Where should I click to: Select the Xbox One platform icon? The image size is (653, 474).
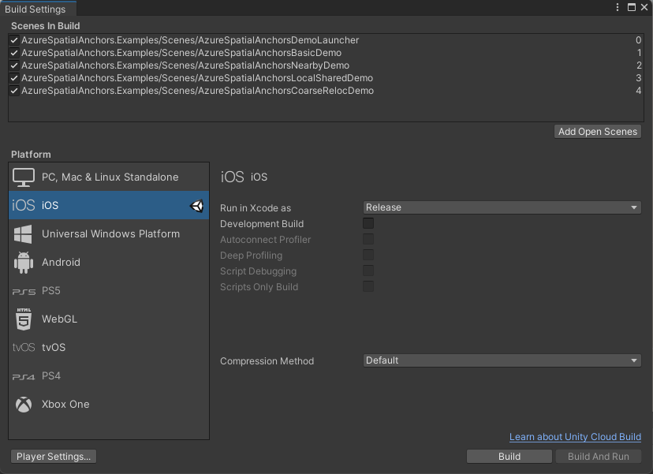pyautogui.click(x=22, y=404)
